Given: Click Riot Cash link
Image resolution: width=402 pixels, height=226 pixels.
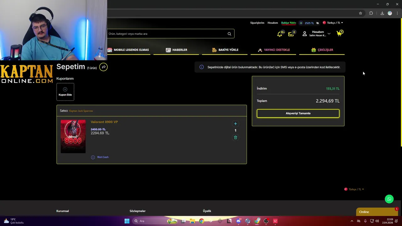Looking at the screenshot, I should coord(103,157).
